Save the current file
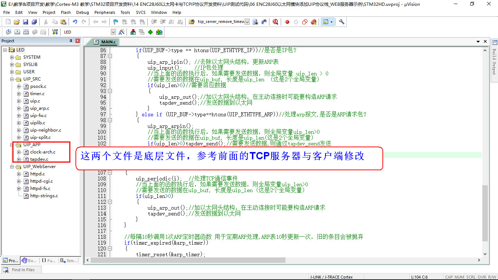Image resolution: width=498 pixels, height=280 pixels. click(x=26, y=22)
